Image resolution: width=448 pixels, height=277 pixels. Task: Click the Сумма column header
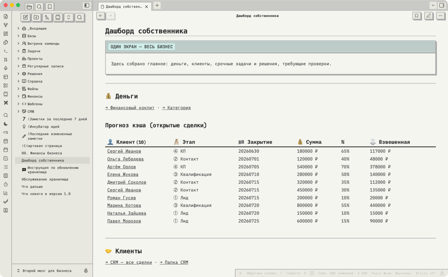pos(309,142)
